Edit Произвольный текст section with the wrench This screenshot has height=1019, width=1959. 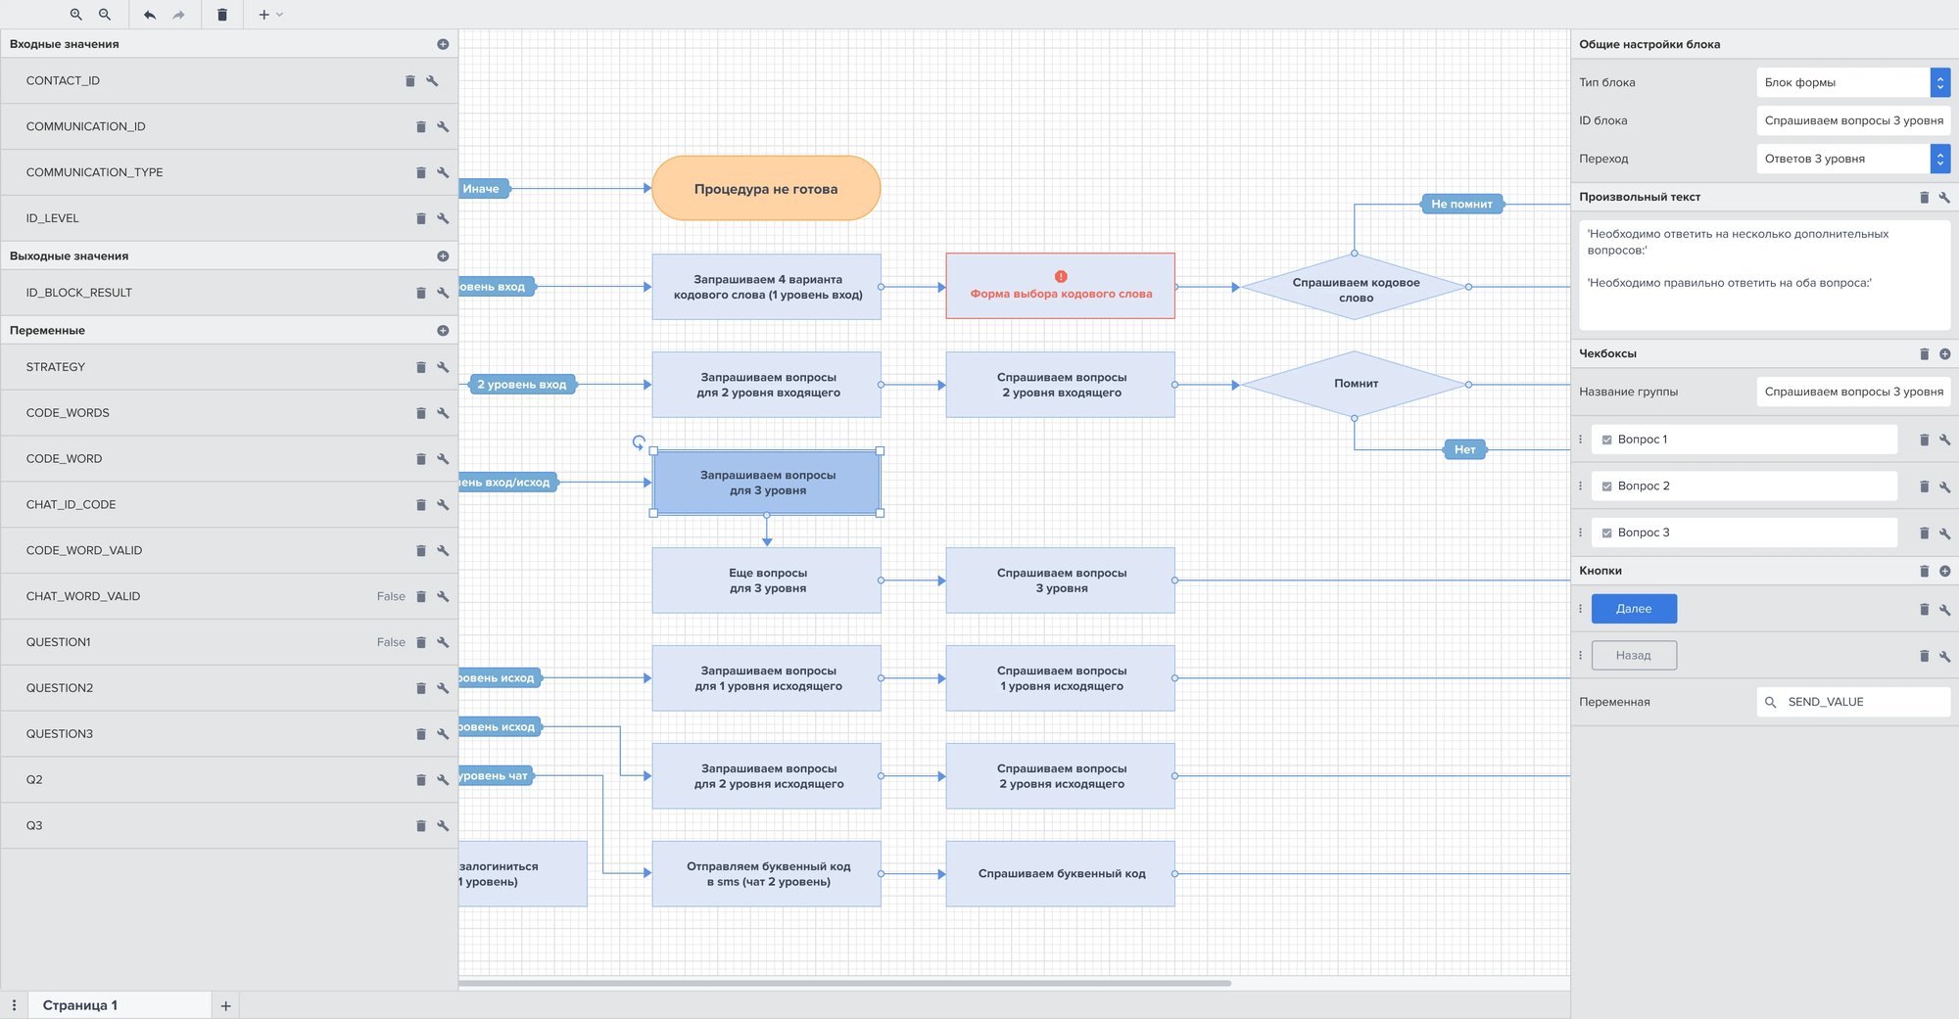(1945, 198)
